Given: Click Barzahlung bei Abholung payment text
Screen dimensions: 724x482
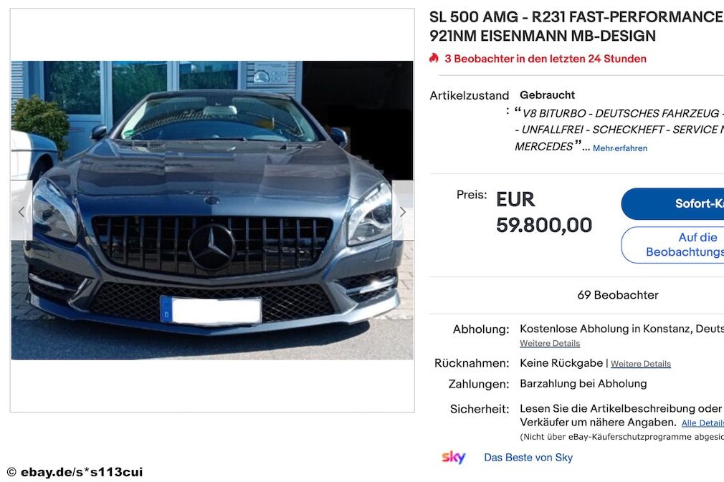Looking at the screenshot, I should [x=584, y=384].
